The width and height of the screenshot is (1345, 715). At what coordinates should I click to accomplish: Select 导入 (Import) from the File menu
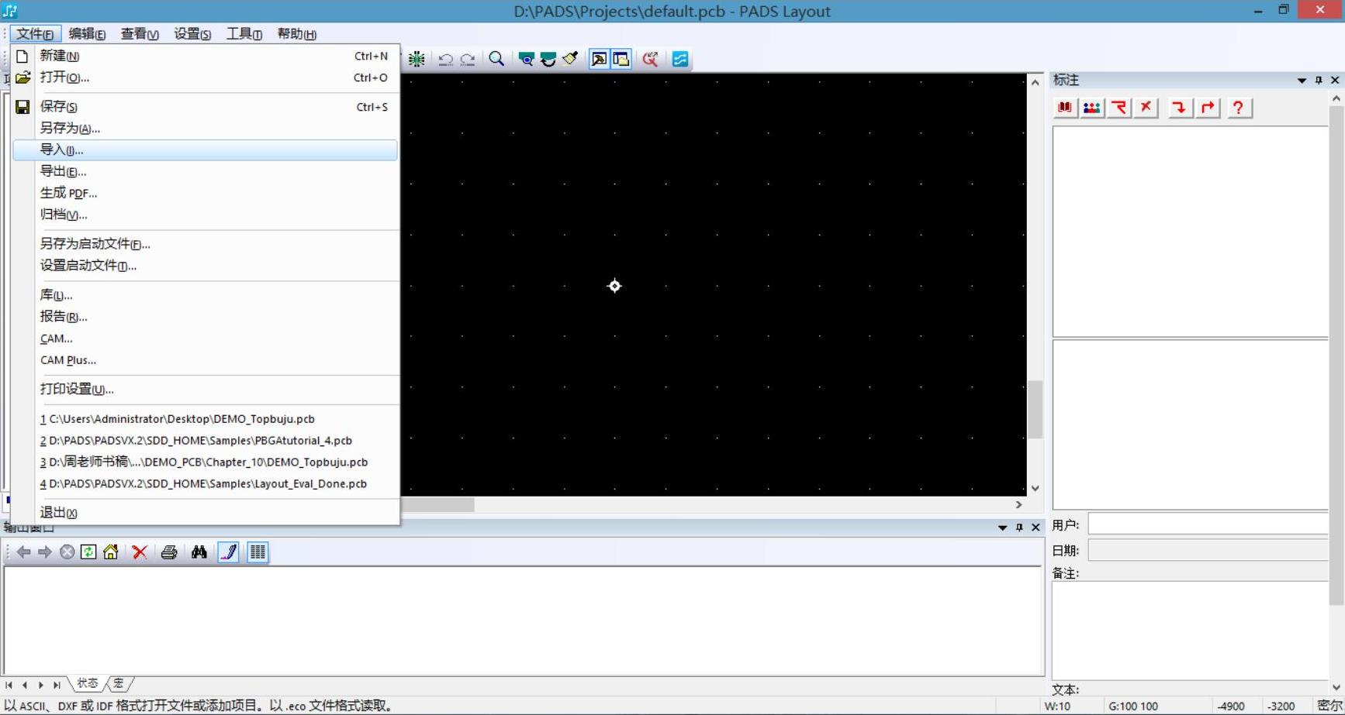[x=62, y=150]
